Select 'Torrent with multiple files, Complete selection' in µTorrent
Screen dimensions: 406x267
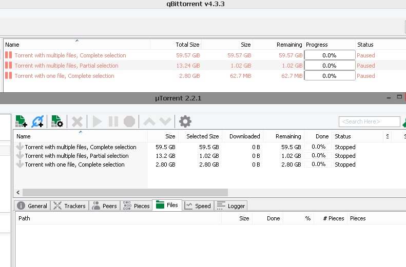point(81,147)
